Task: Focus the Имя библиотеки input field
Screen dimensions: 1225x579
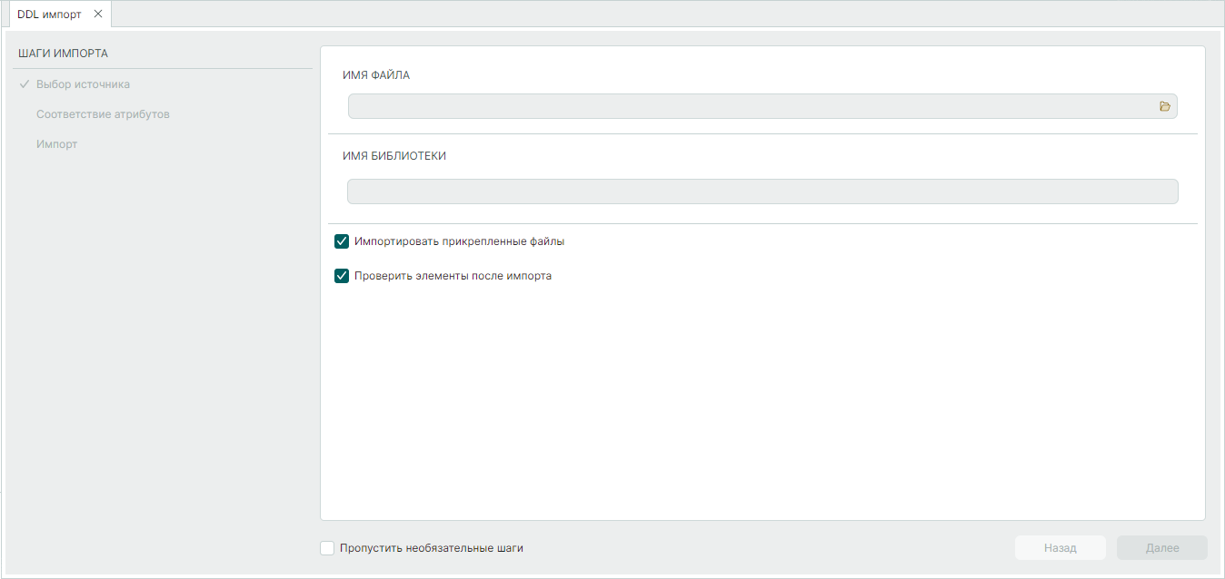Action: [x=762, y=191]
